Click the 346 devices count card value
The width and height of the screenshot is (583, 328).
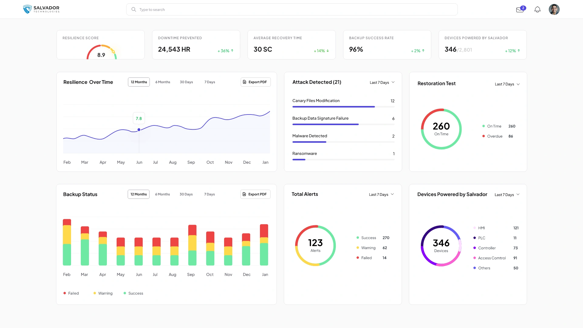point(450,49)
